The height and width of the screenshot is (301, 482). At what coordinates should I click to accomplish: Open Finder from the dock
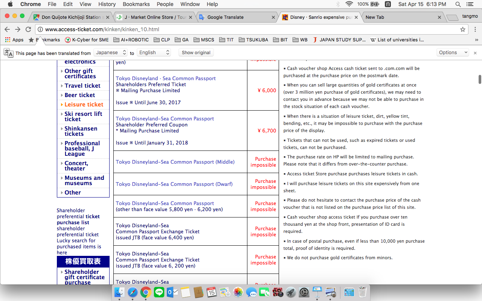(119, 292)
